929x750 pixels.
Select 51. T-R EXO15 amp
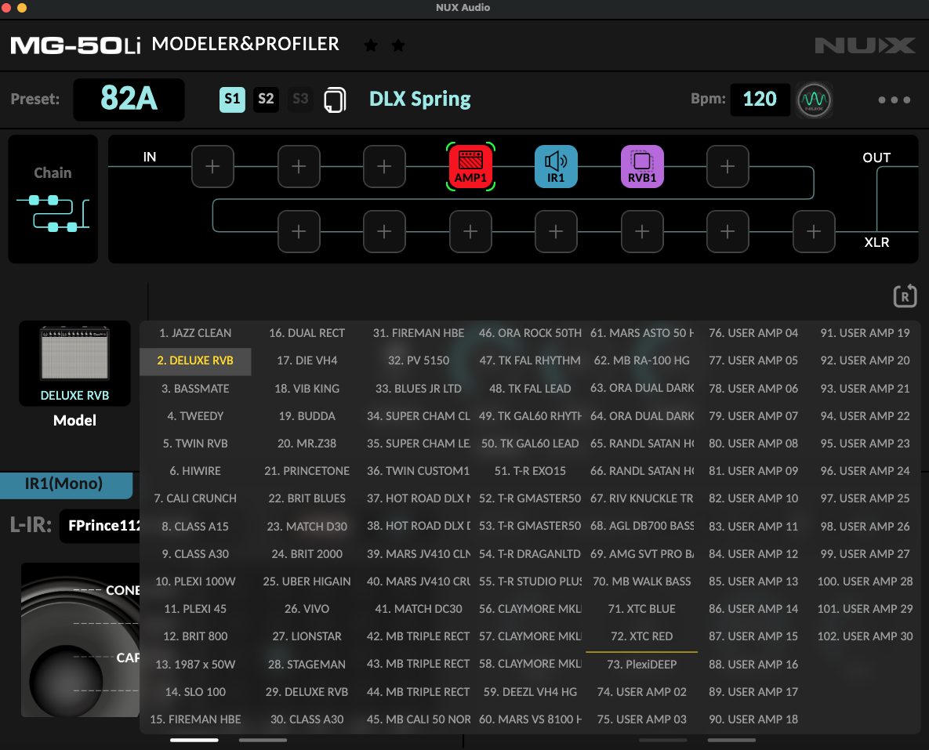tap(530, 471)
